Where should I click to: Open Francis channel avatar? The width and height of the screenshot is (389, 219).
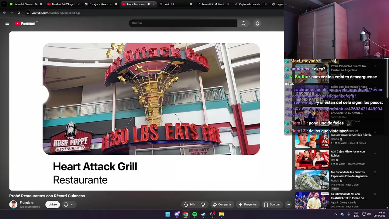click(13, 204)
